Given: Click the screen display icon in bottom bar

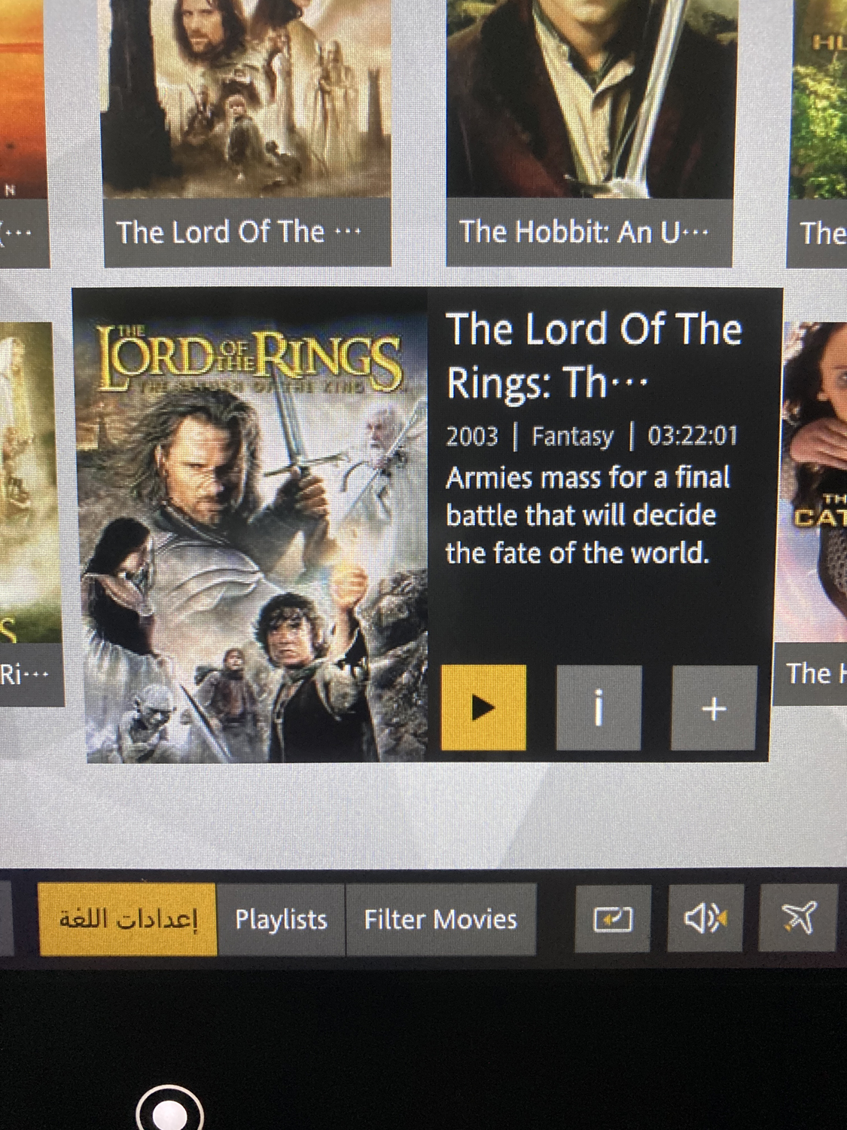Looking at the screenshot, I should tap(613, 918).
